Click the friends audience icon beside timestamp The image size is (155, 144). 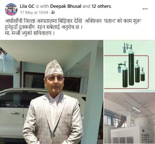(53, 12)
